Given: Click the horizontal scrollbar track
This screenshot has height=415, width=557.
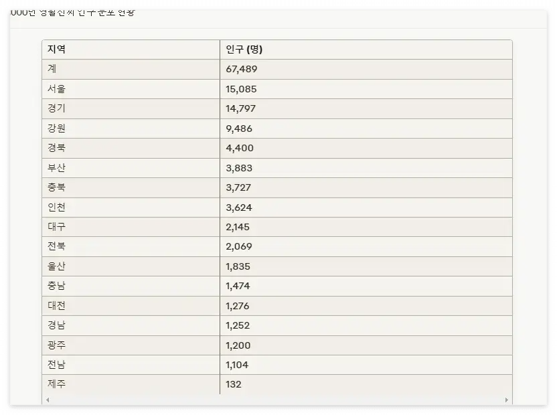Looking at the screenshot, I should coord(277,399).
